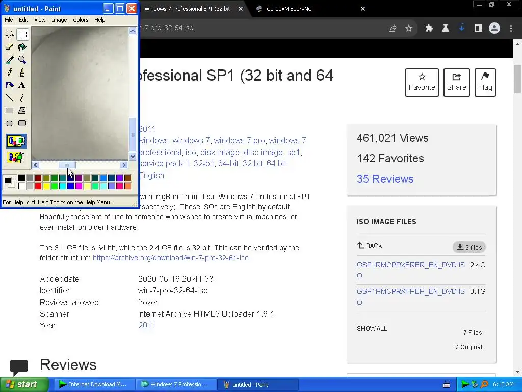
Task: Close the CollabVM SearXNG tab
Action: 363,9
